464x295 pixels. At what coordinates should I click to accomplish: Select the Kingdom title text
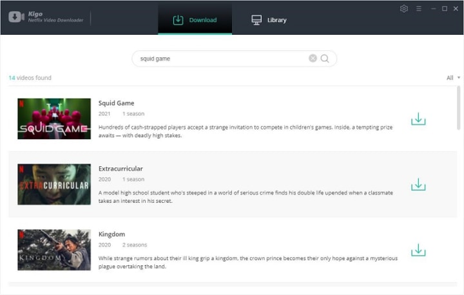tap(111, 234)
